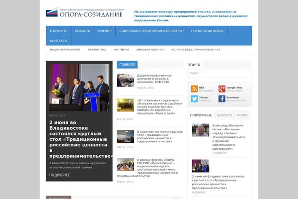Go to БИБЛИОТЕКА in the secondary nav
The height and width of the screenshot is (199, 298).
(97, 50)
